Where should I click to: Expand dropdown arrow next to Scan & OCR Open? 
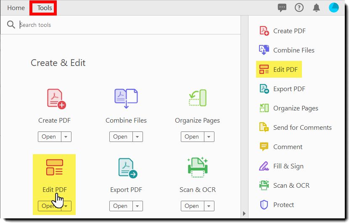(209, 206)
